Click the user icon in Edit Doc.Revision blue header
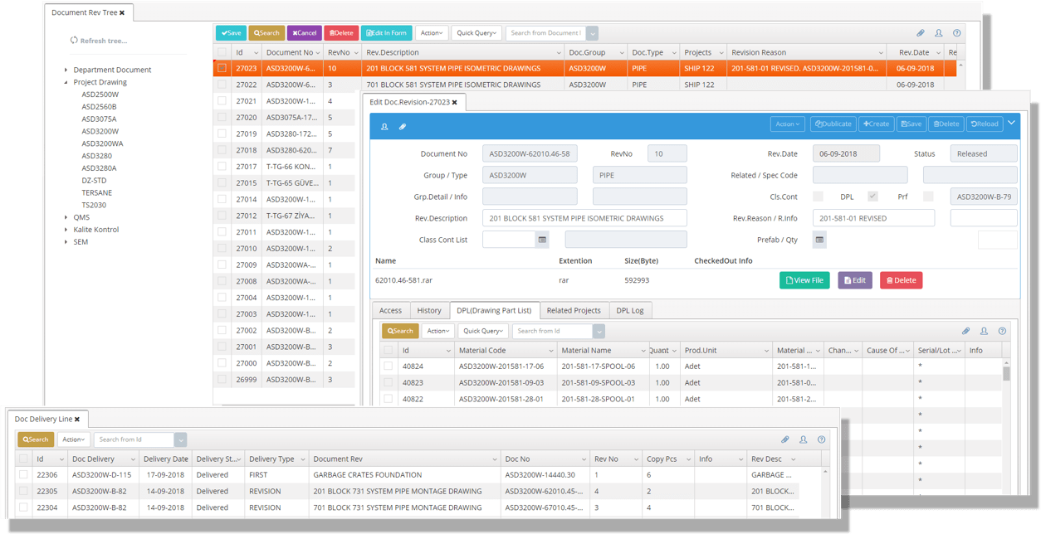 (384, 127)
